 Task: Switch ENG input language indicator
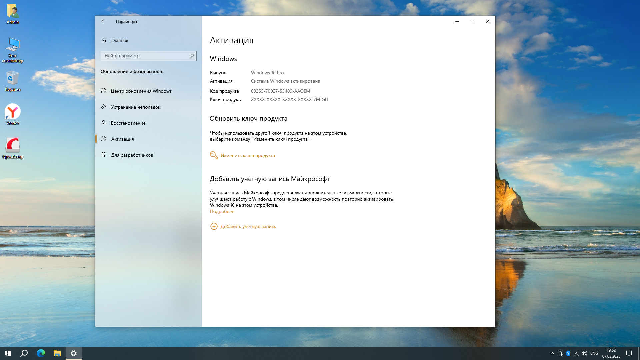coord(594,353)
